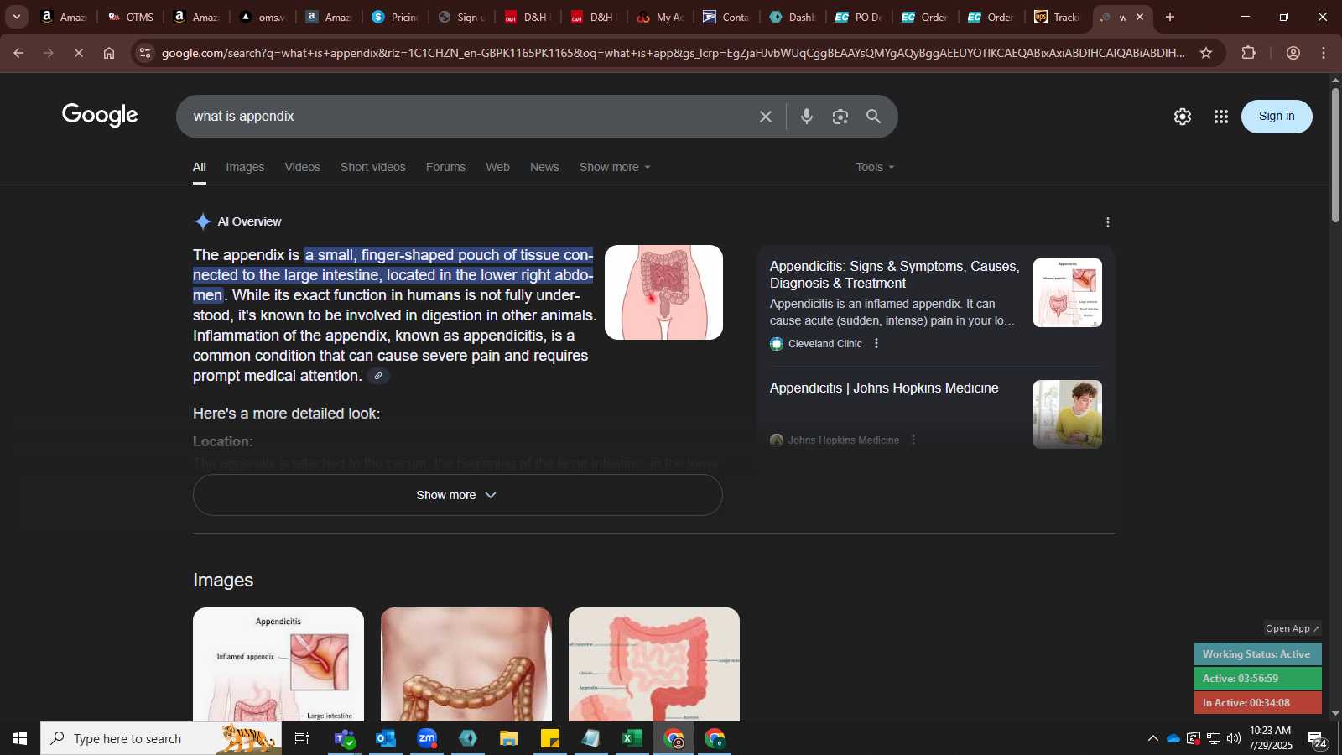Click the Images section heading
Viewport: 1342px width, 755px height.
[x=223, y=581]
